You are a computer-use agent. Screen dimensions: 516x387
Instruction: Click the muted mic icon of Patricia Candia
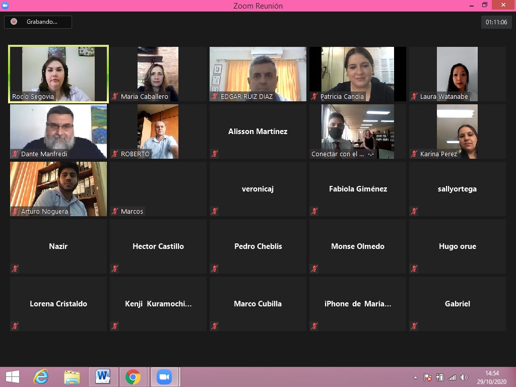314,96
